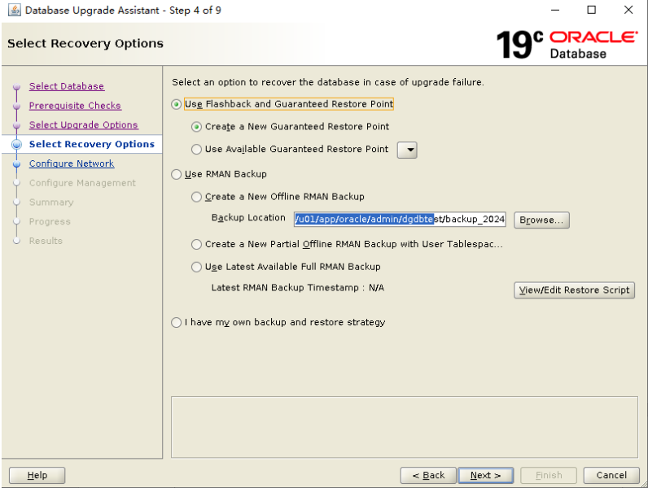The width and height of the screenshot is (648, 488).
Task: Click 'Latest RMAN Backup Timestamp : N/A' text
Action: (298, 288)
